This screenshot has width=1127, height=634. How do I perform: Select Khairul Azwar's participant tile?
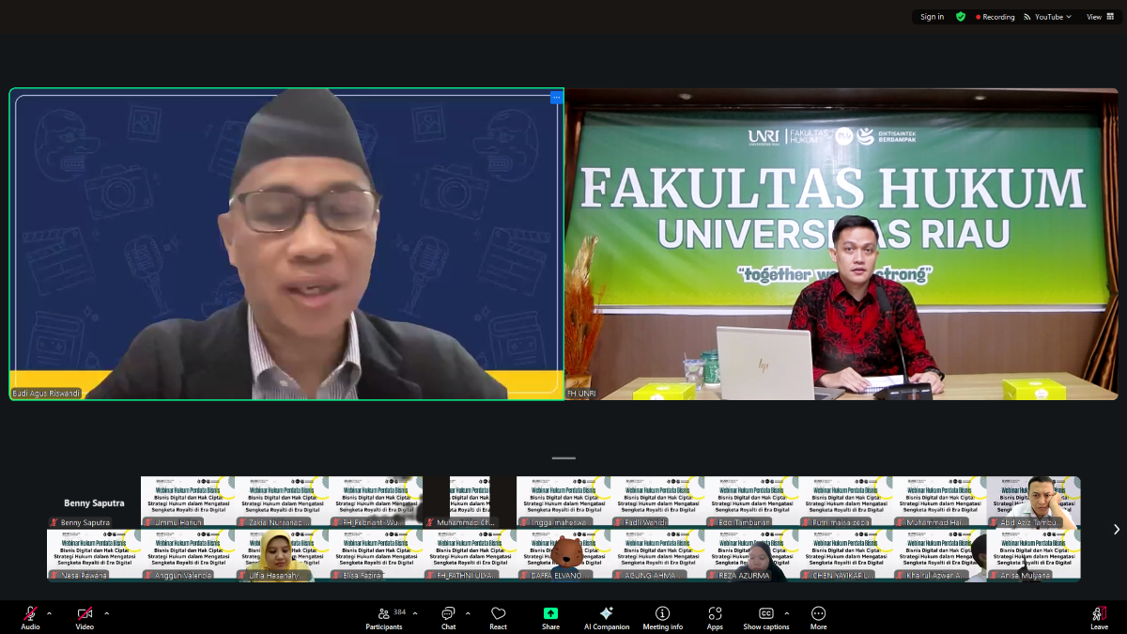(938, 555)
